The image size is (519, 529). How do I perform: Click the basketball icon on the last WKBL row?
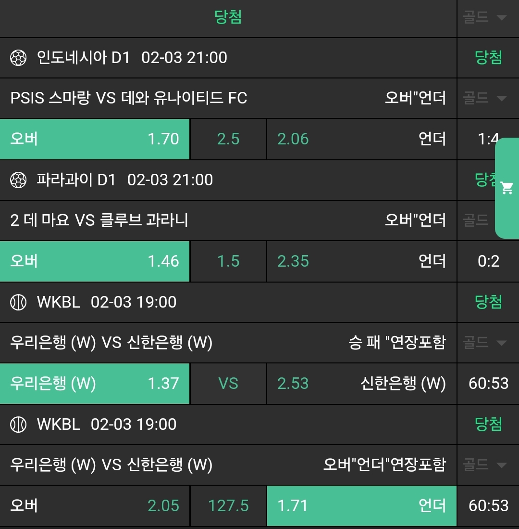[x=18, y=425]
